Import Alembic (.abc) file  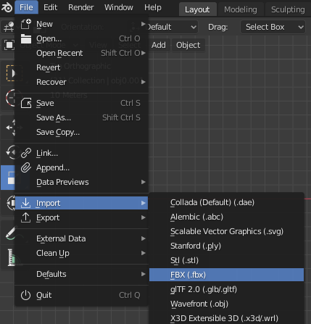pos(226,217)
